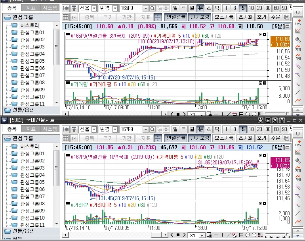The image size is (305, 241).
Task: Select the diagonal line tool in 167P9 window sidebar
Action: pos(298,213)
